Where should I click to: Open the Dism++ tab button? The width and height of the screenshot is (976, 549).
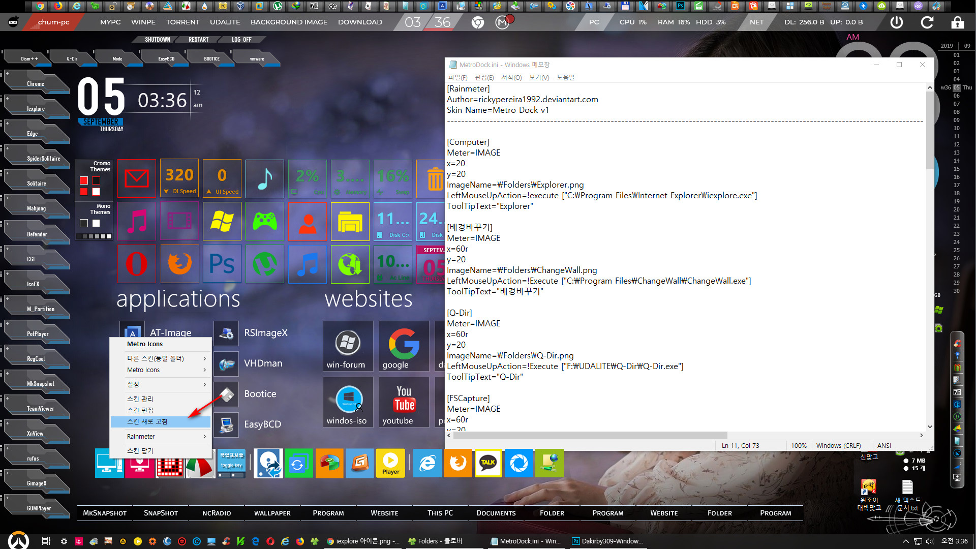[x=29, y=59]
